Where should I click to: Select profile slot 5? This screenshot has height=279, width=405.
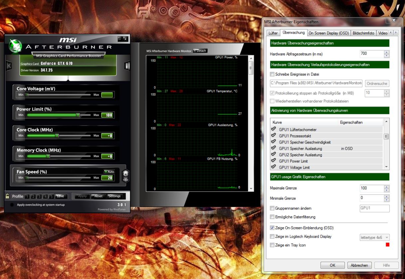pyautogui.click(x=52, y=196)
